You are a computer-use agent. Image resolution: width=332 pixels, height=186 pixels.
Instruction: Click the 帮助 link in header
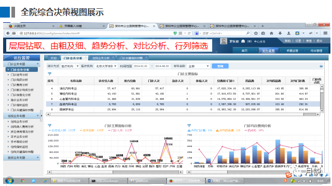[x=287, y=41]
